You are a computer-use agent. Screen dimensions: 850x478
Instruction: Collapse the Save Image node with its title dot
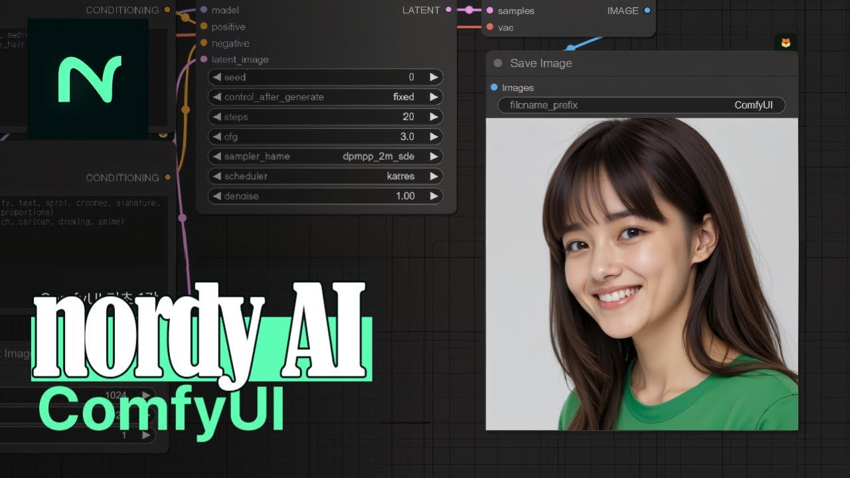tap(498, 63)
